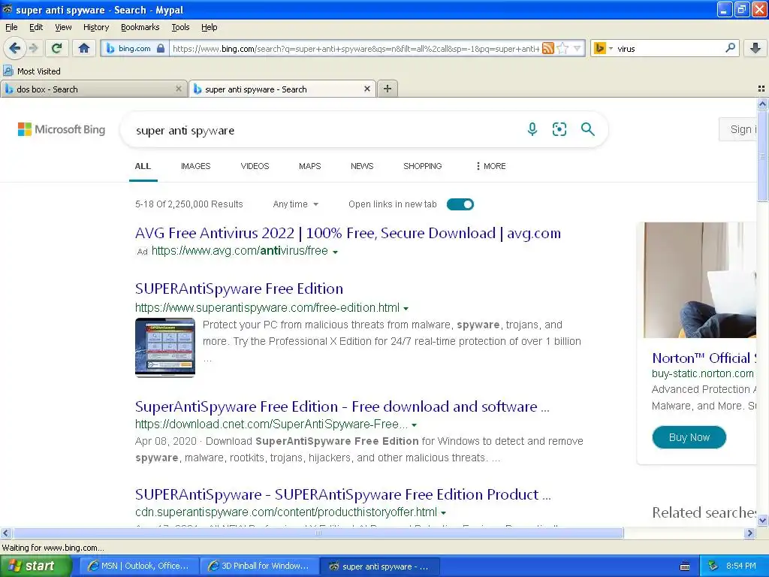Open the View menu
769x577 pixels.
(63, 27)
